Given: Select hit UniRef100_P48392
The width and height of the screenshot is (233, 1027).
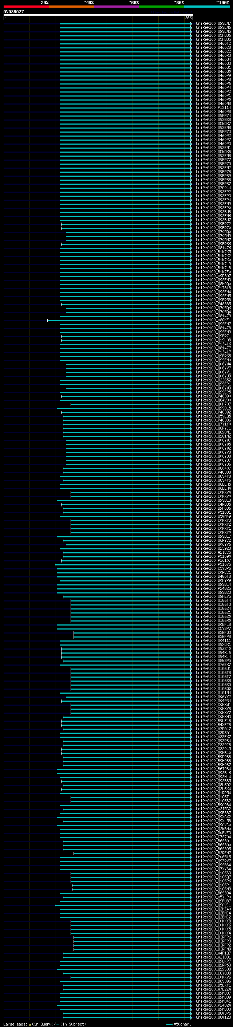Looking at the screenshot, I should coord(213,412).
